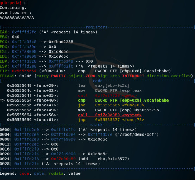The width and height of the screenshot is (195, 180).
Task: Click the gdb-peda$ prompt text
Action: coord(11,2)
